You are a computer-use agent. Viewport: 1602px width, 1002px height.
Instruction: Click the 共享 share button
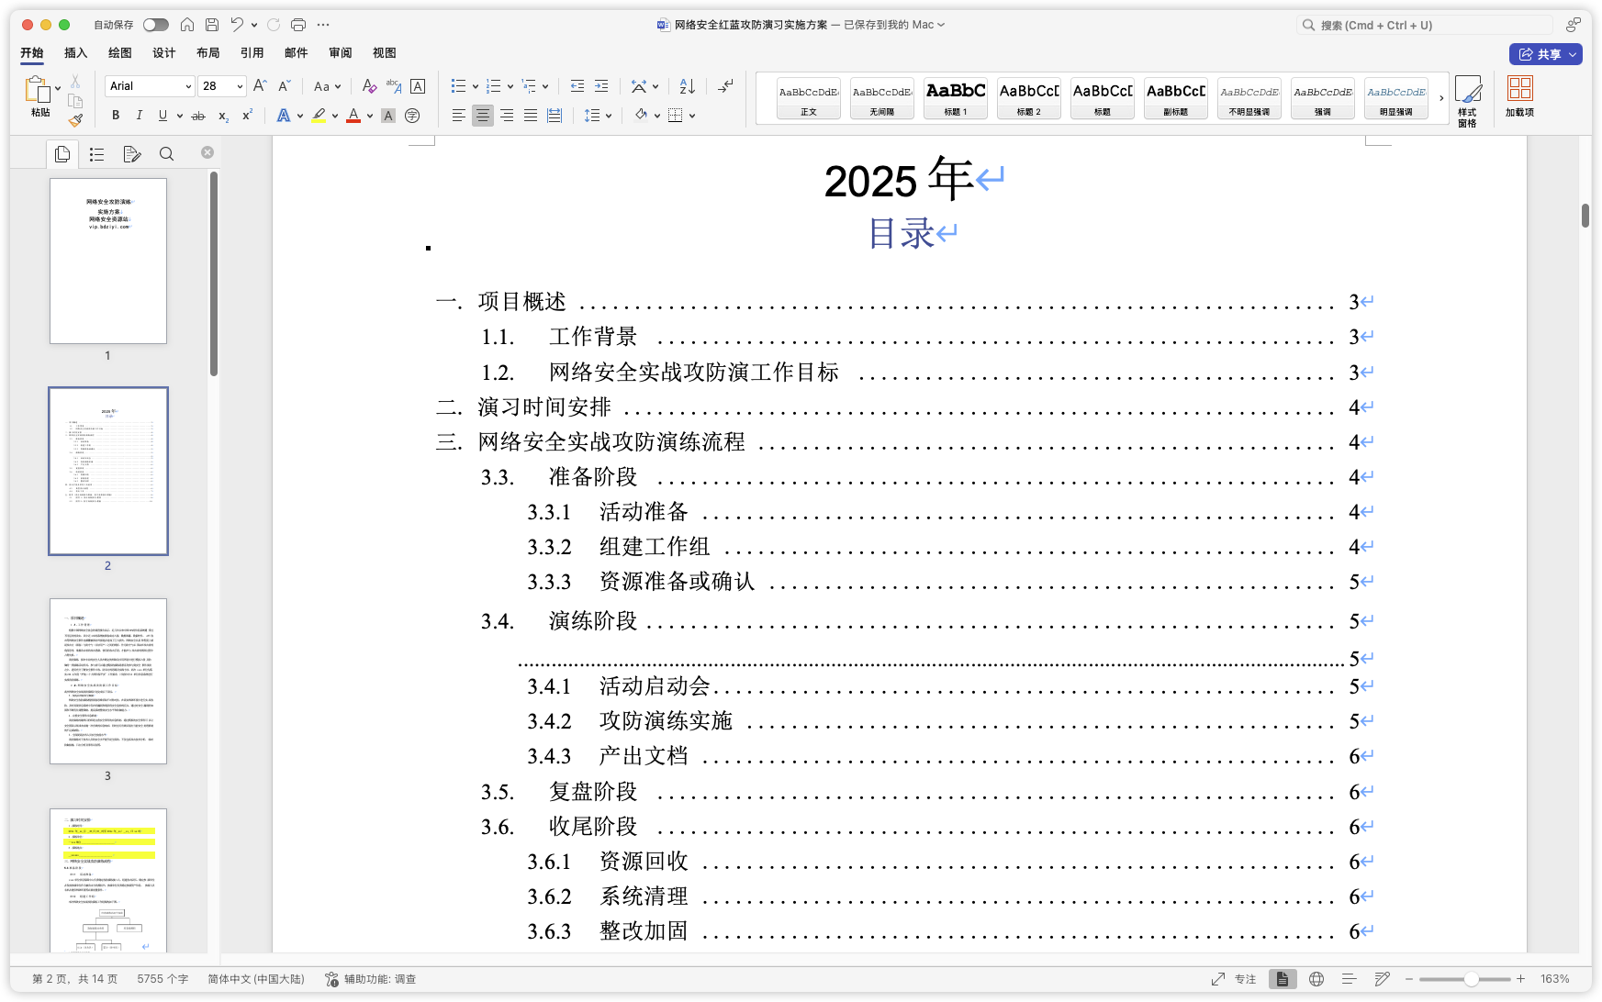pyautogui.click(x=1546, y=55)
